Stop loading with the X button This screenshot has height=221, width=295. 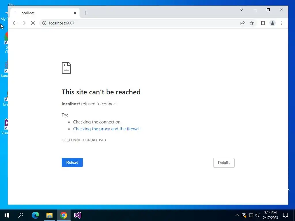(x=33, y=23)
